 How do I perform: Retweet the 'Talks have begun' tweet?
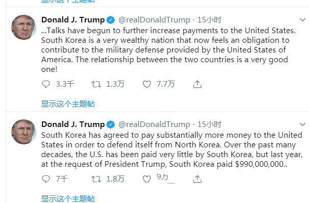96,84
